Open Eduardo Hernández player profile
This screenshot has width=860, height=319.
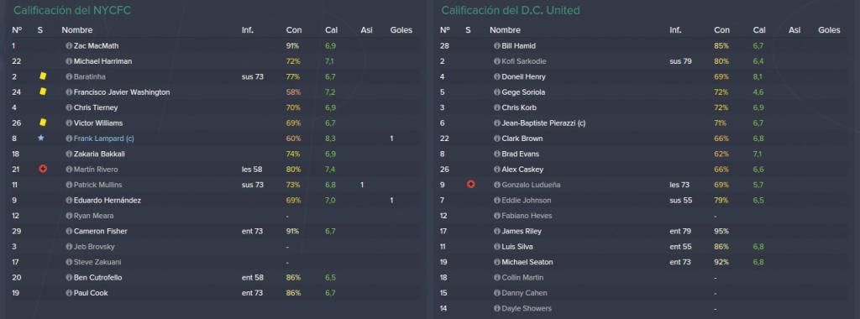click(x=107, y=201)
